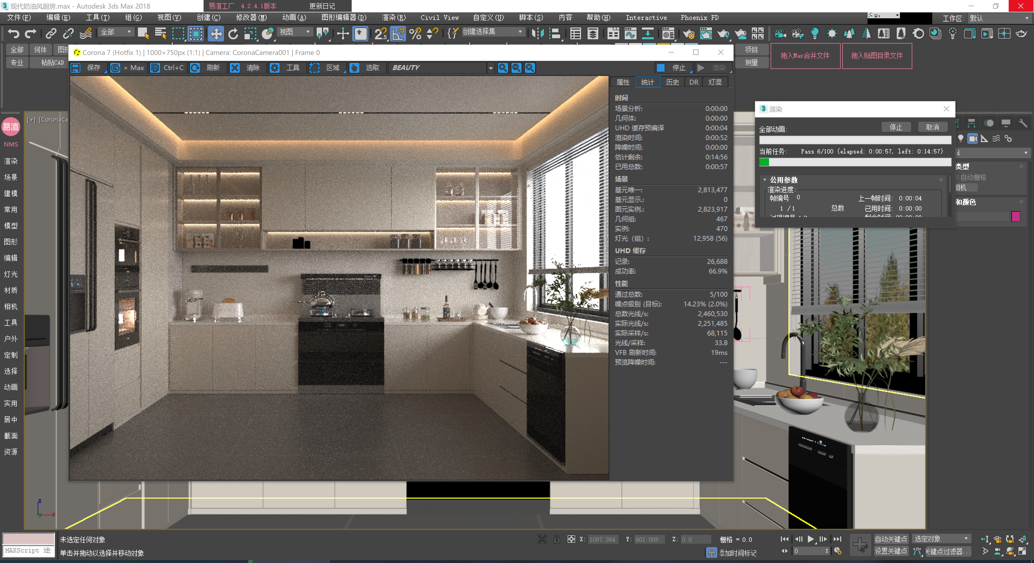Open the Time Configuration clock-gear icon

click(838, 551)
